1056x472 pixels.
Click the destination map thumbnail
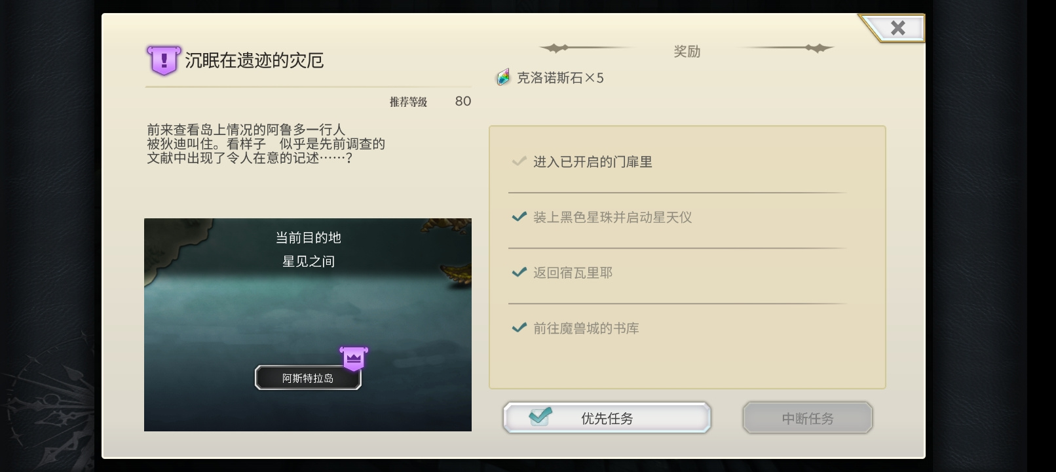(308, 324)
